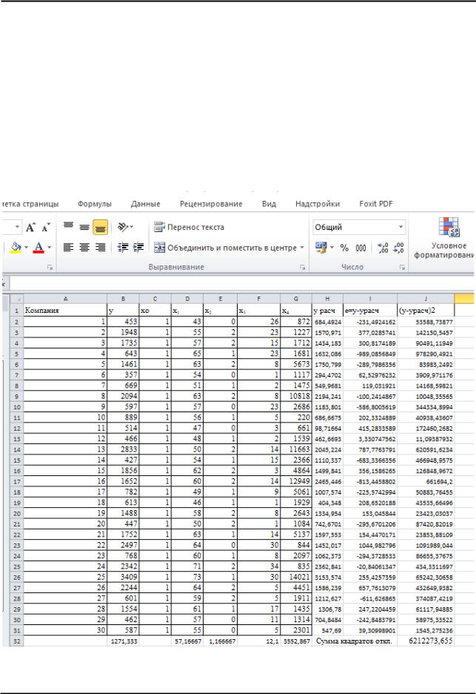Select row 1 header

(x=16, y=310)
